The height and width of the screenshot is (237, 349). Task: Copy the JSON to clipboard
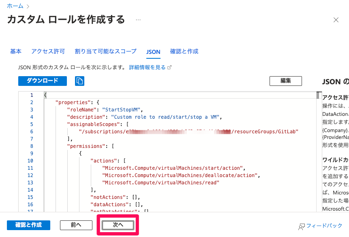tap(79, 81)
